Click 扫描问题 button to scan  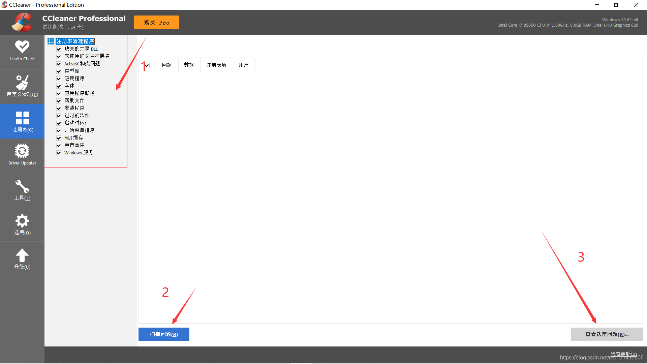point(163,334)
